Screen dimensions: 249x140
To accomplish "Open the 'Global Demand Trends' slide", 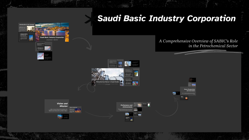I will (x=116, y=64).
